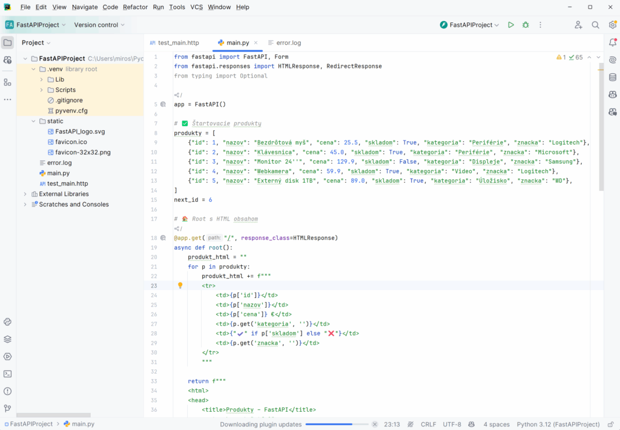The height and width of the screenshot is (430, 620).
Task: Open the Commit tool window icon
Action: pyautogui.click(x=7, y=60)
